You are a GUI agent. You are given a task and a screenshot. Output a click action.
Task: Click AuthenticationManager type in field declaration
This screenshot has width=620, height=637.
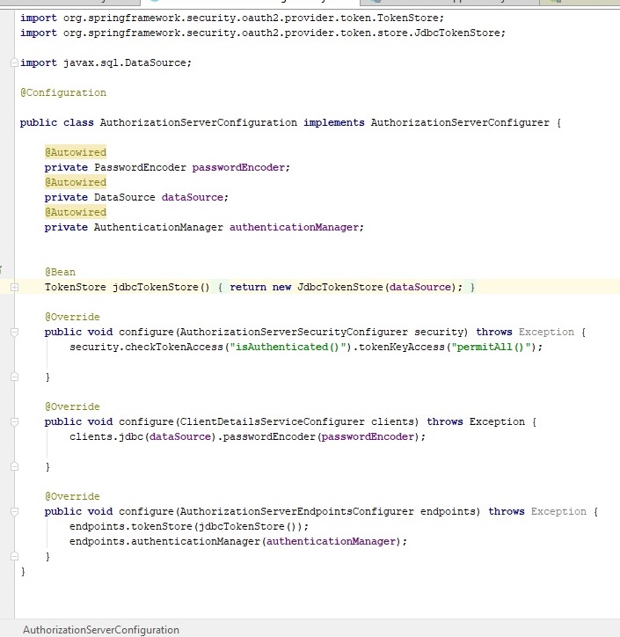click(x=158, y=227)
